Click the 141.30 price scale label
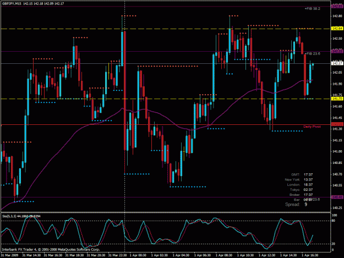 pyautogui.click(x=337, y=129)
